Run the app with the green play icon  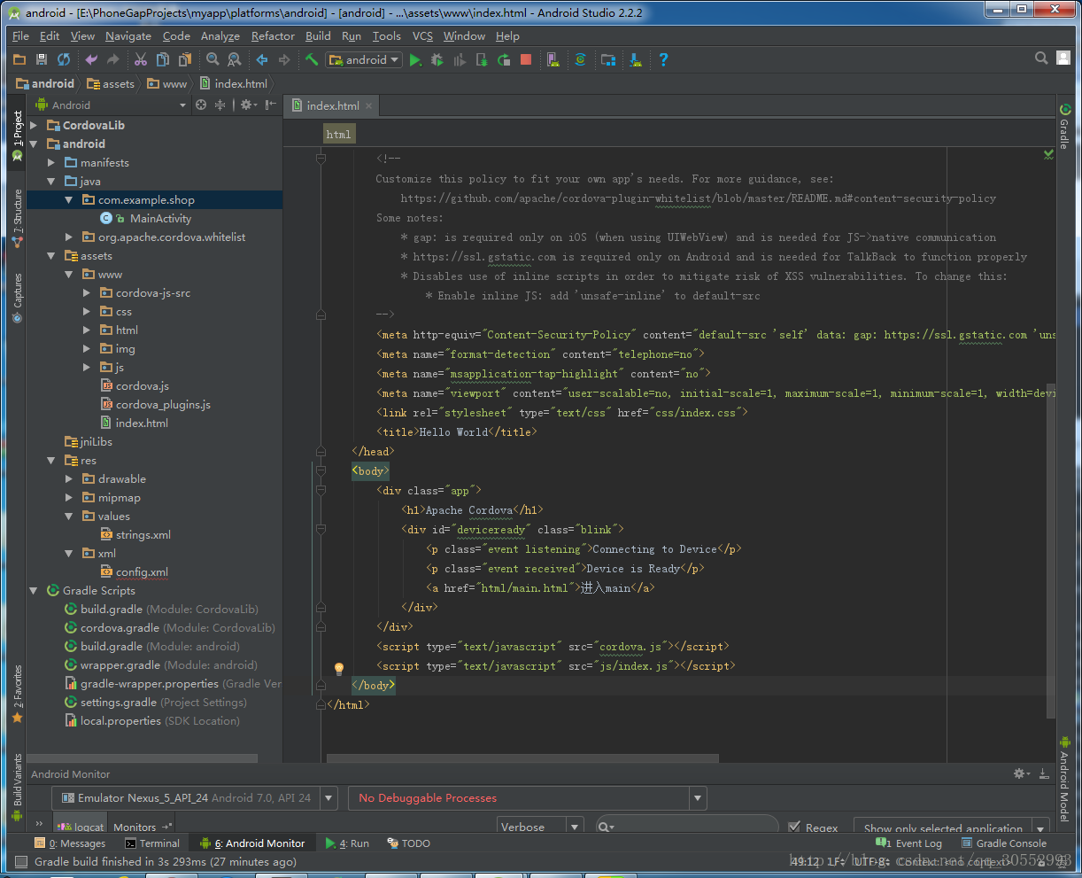pos(415,59)
